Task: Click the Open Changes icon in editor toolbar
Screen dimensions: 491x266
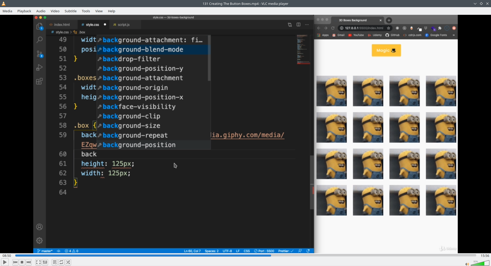Action: (290, 25)
